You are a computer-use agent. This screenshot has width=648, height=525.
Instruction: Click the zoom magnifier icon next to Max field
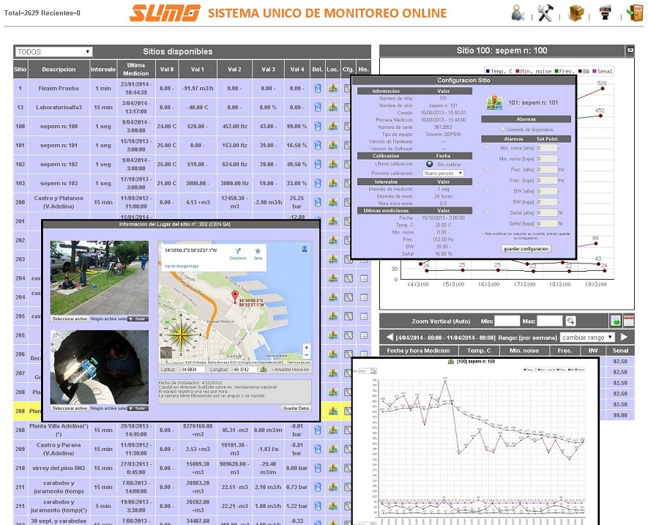click(570, 321)
